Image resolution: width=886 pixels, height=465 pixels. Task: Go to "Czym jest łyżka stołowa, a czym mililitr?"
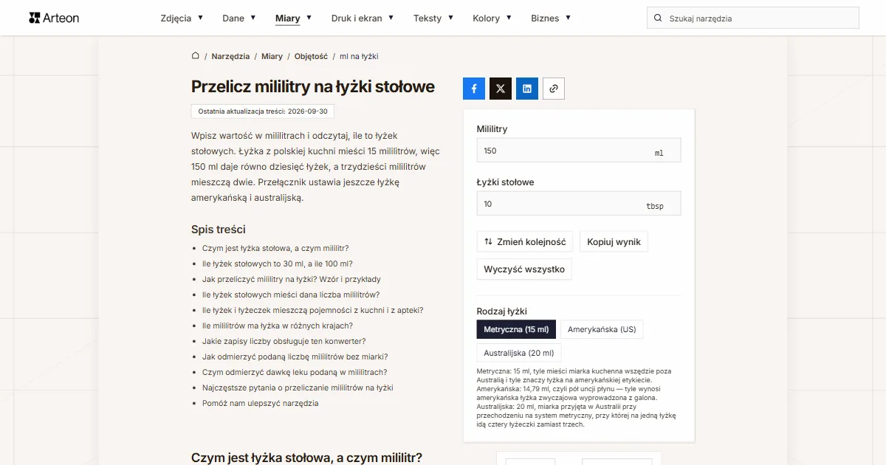click(x=275, y=248)
